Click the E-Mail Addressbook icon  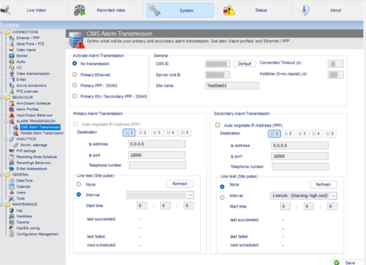click(12, 169)
